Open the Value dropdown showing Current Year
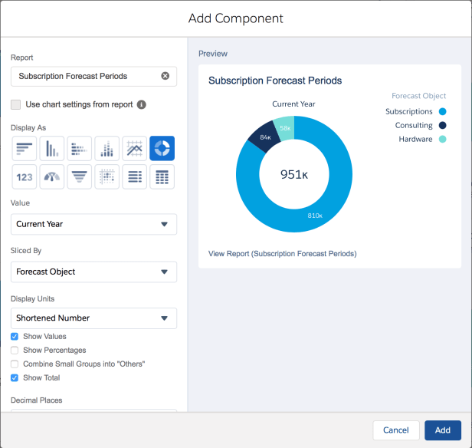 pyautogui.click(x=93, y=224)
